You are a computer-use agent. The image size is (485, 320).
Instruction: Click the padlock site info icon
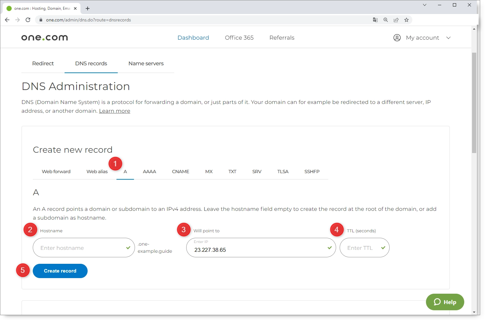[x=41, y=20]
